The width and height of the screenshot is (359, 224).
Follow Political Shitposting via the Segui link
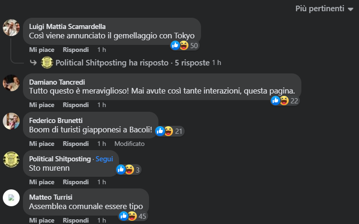point(104,159)
